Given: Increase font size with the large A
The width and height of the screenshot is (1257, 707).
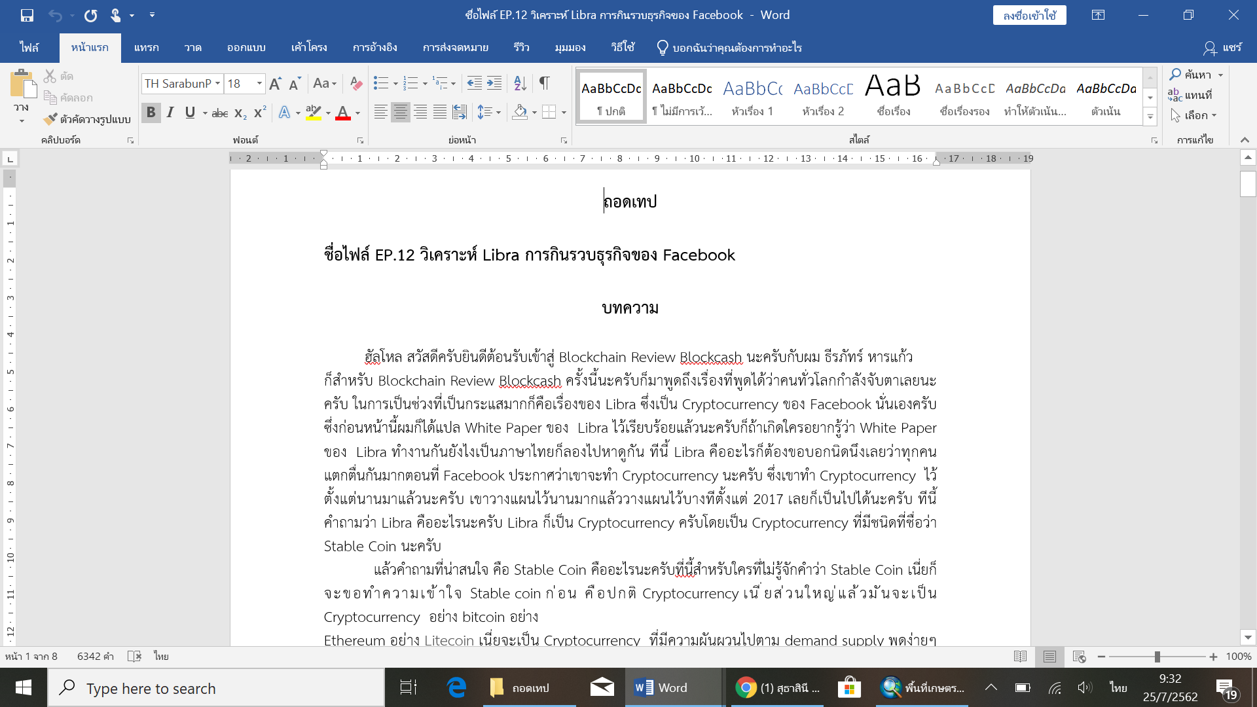Looking at the screenshot, I should click(x=276, y=83).
